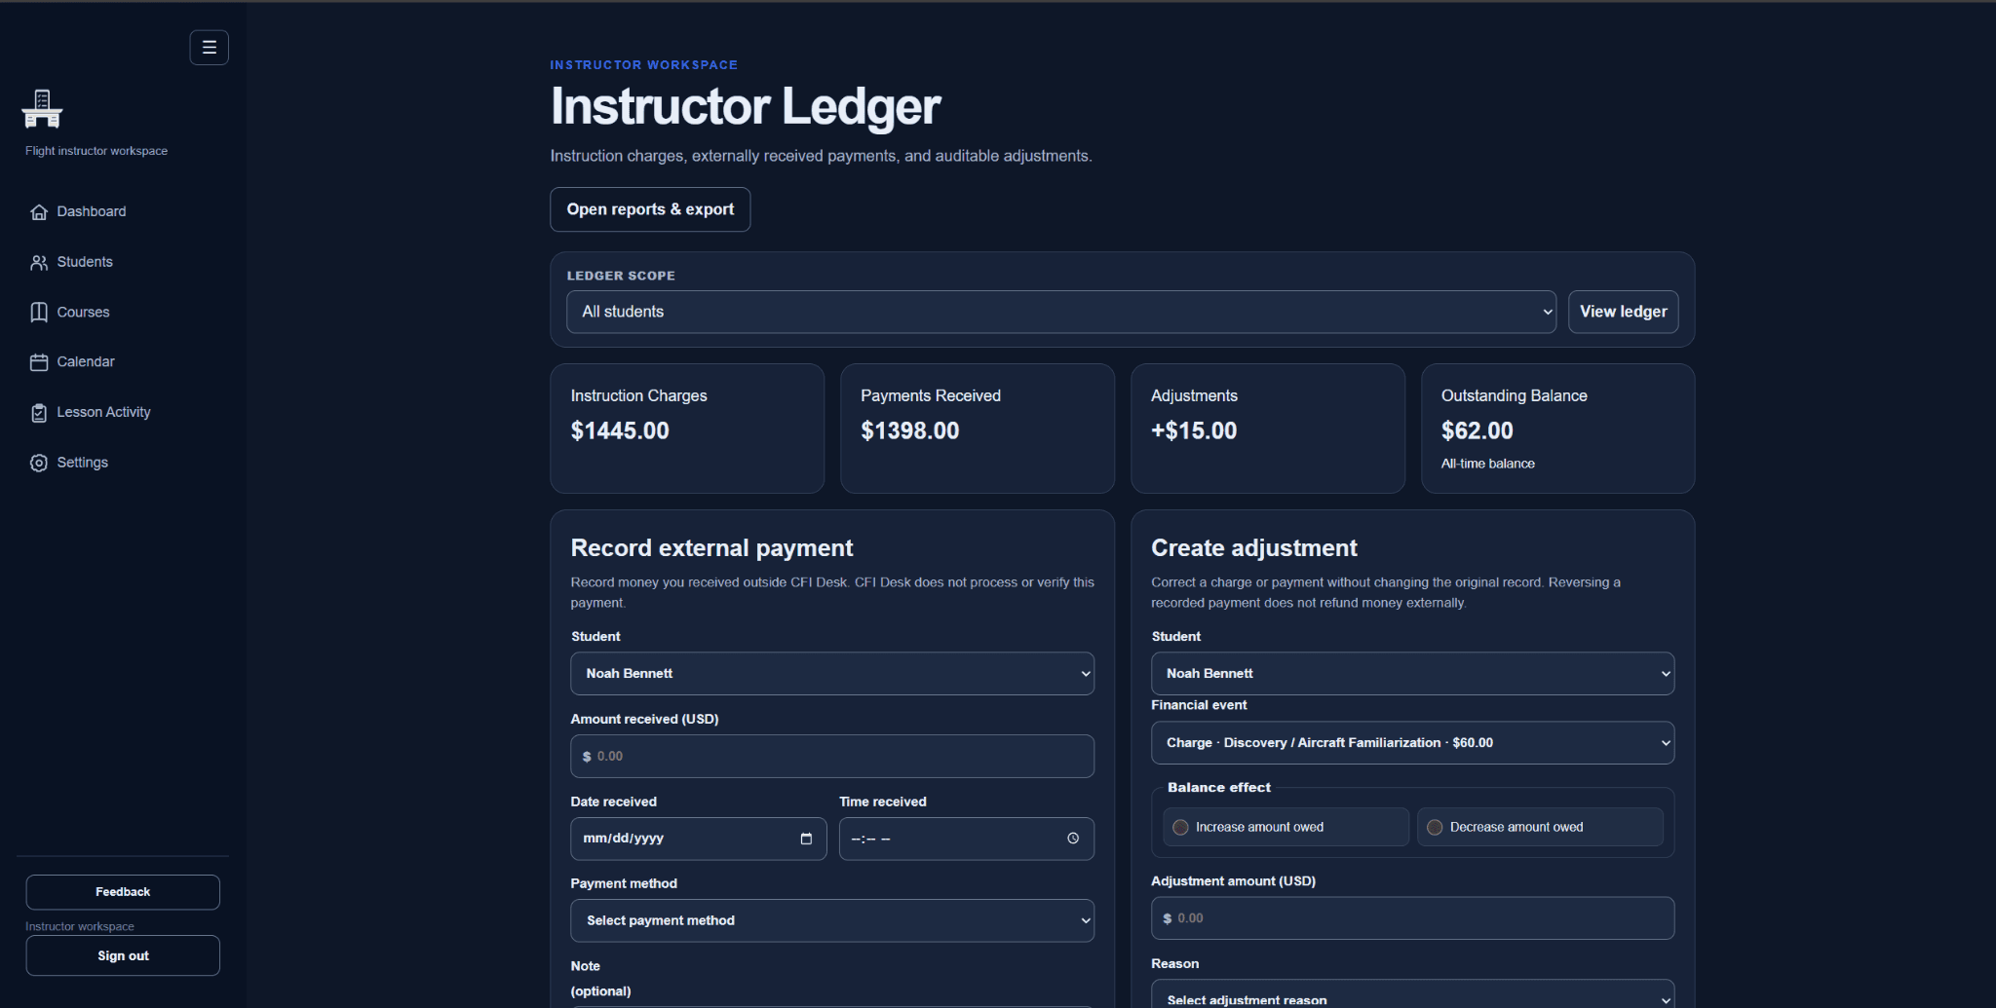Click the View ledger button
This screenshot has width=1996, height=1008.
(x=1624, y=312)
